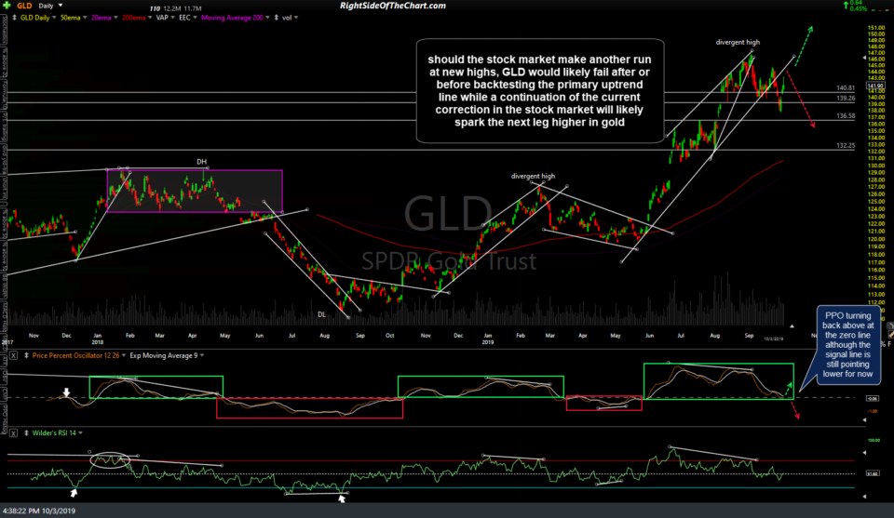894x518 pixels.
Task: Close the Wilder's RSI panel
Action: (13, 433)
